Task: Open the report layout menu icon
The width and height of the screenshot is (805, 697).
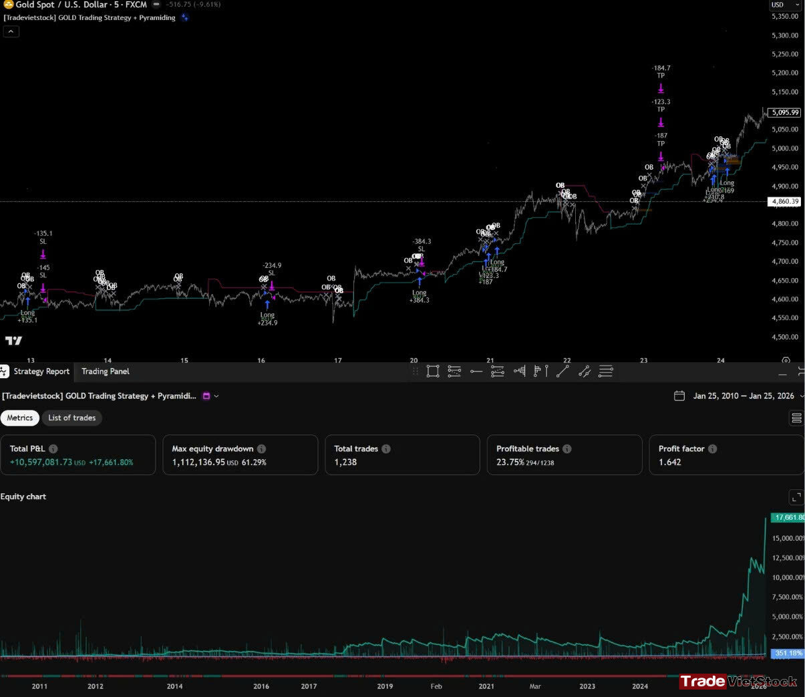Action: 796,418
